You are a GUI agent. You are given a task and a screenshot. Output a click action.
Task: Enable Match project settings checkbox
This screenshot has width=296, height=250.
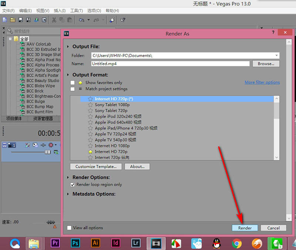pyautogui.click(x=73, y=89)
